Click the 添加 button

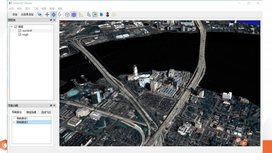tap(15, 14)
